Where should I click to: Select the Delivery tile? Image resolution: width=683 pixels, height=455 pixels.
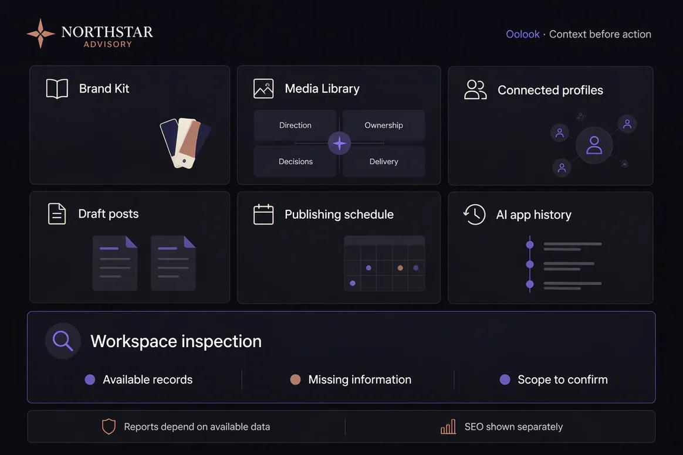tap(384, 161)
